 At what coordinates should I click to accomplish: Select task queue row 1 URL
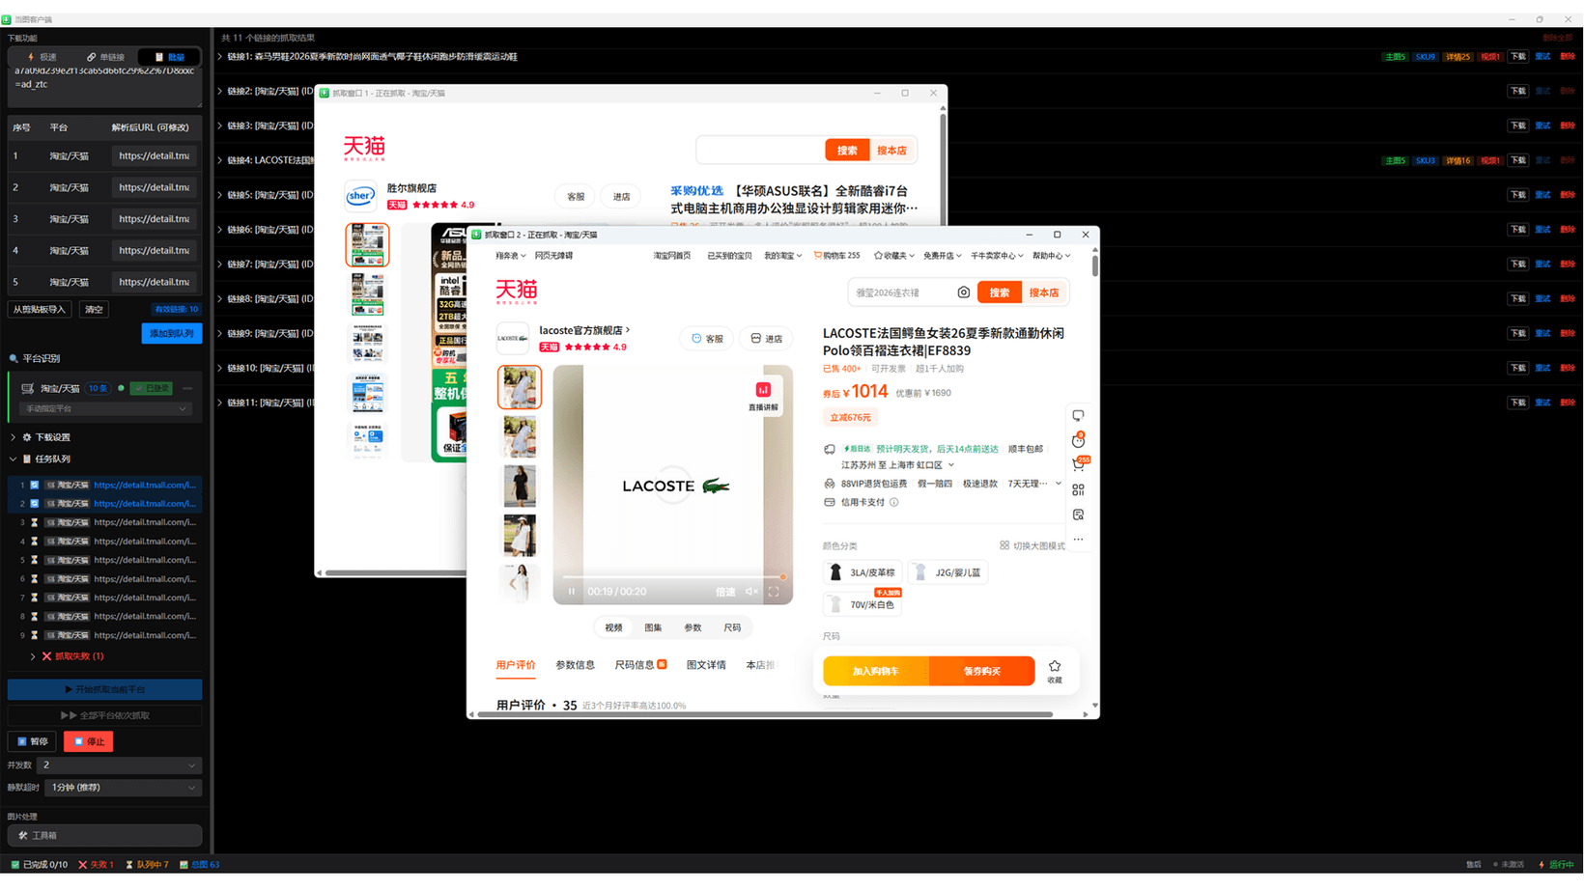click(x=145, y=486)
